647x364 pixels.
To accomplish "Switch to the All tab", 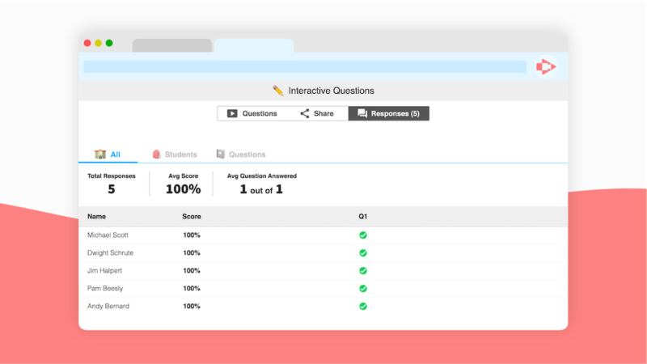I will point(108,154).
